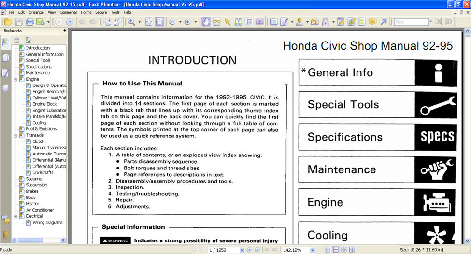Open the File menu
The image size is (471, 254).
point(12,12)
